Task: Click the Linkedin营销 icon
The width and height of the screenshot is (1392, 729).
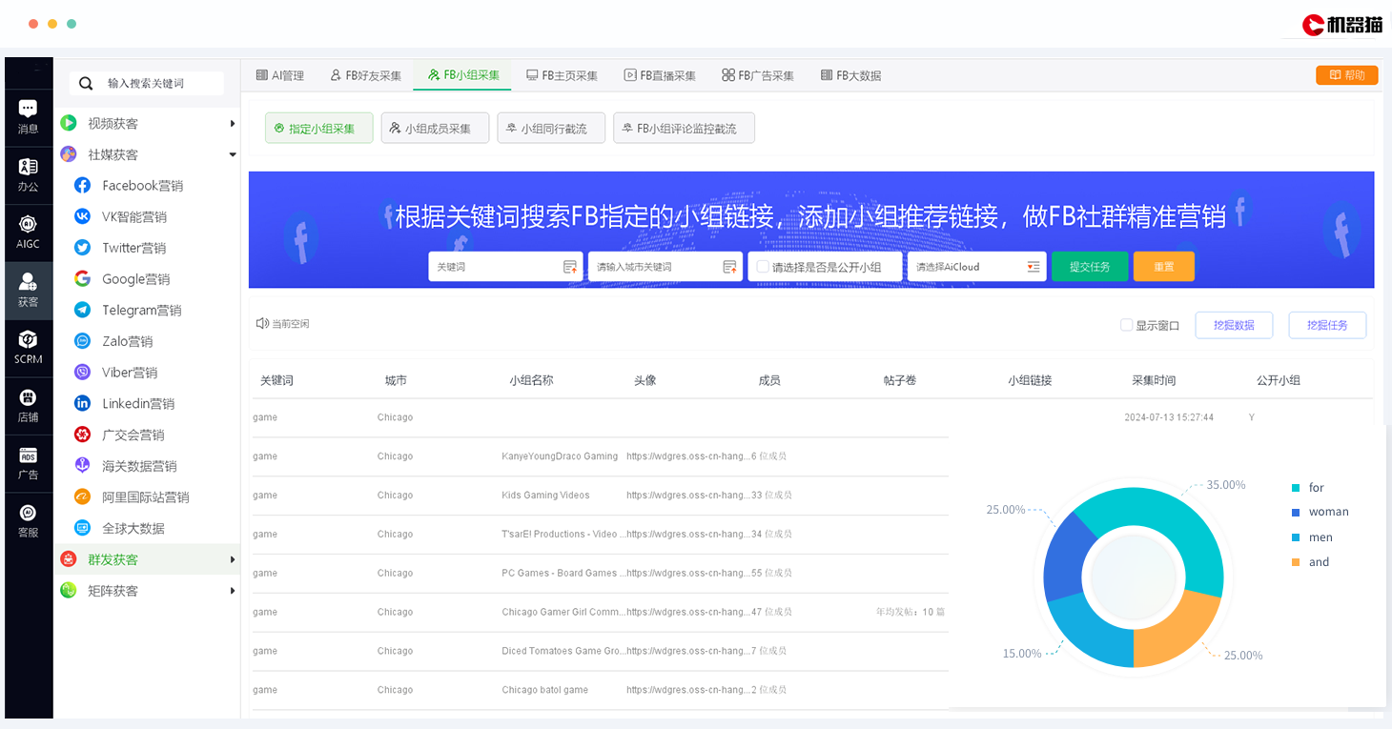Action: (x=83, y=403)
